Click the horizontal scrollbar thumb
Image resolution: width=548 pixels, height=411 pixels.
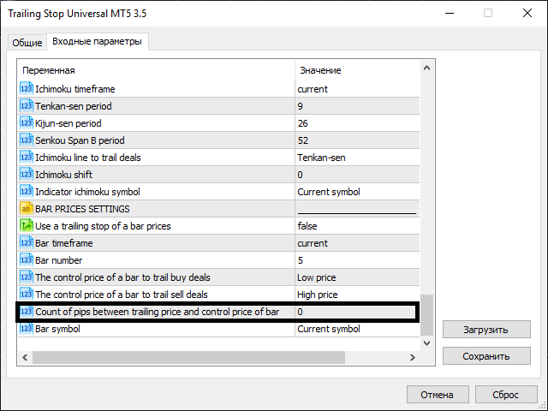[x=188, y=357]
